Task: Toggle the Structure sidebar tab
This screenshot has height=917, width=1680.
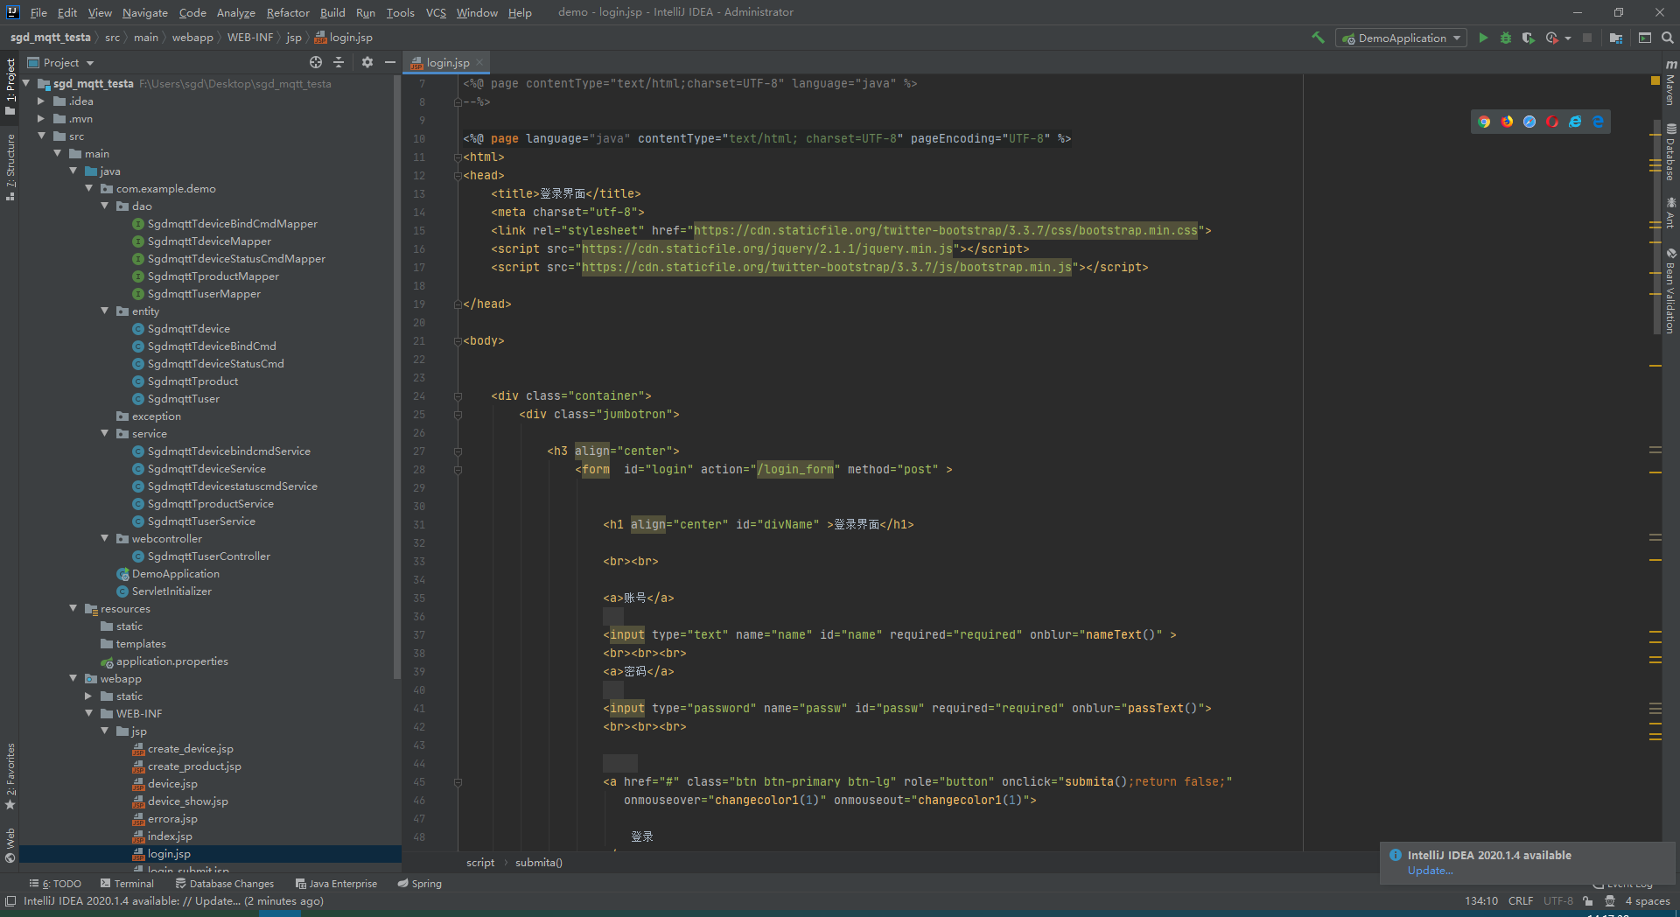Action: [10, 167]
